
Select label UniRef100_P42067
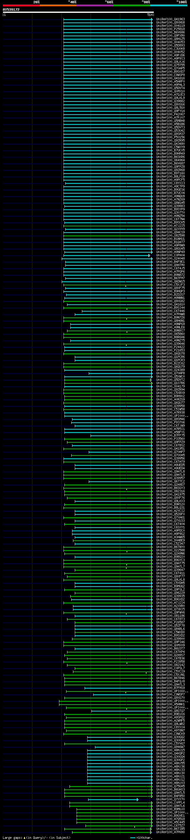[170, 114]
